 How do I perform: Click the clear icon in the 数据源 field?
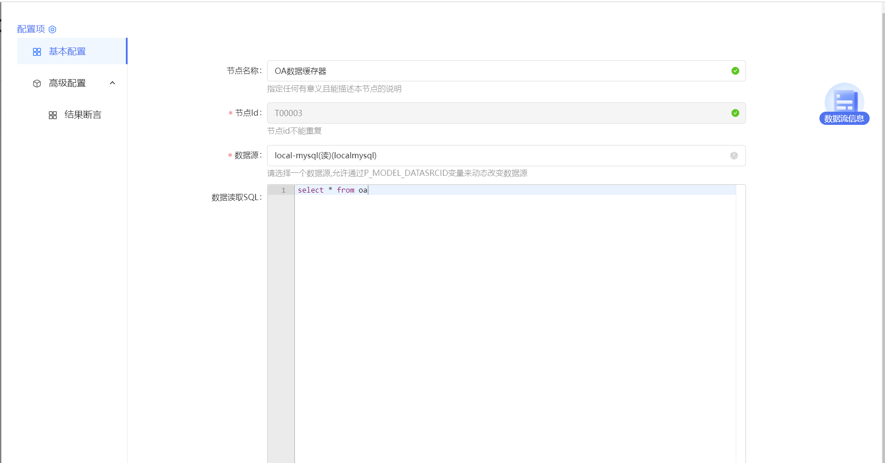734,155
